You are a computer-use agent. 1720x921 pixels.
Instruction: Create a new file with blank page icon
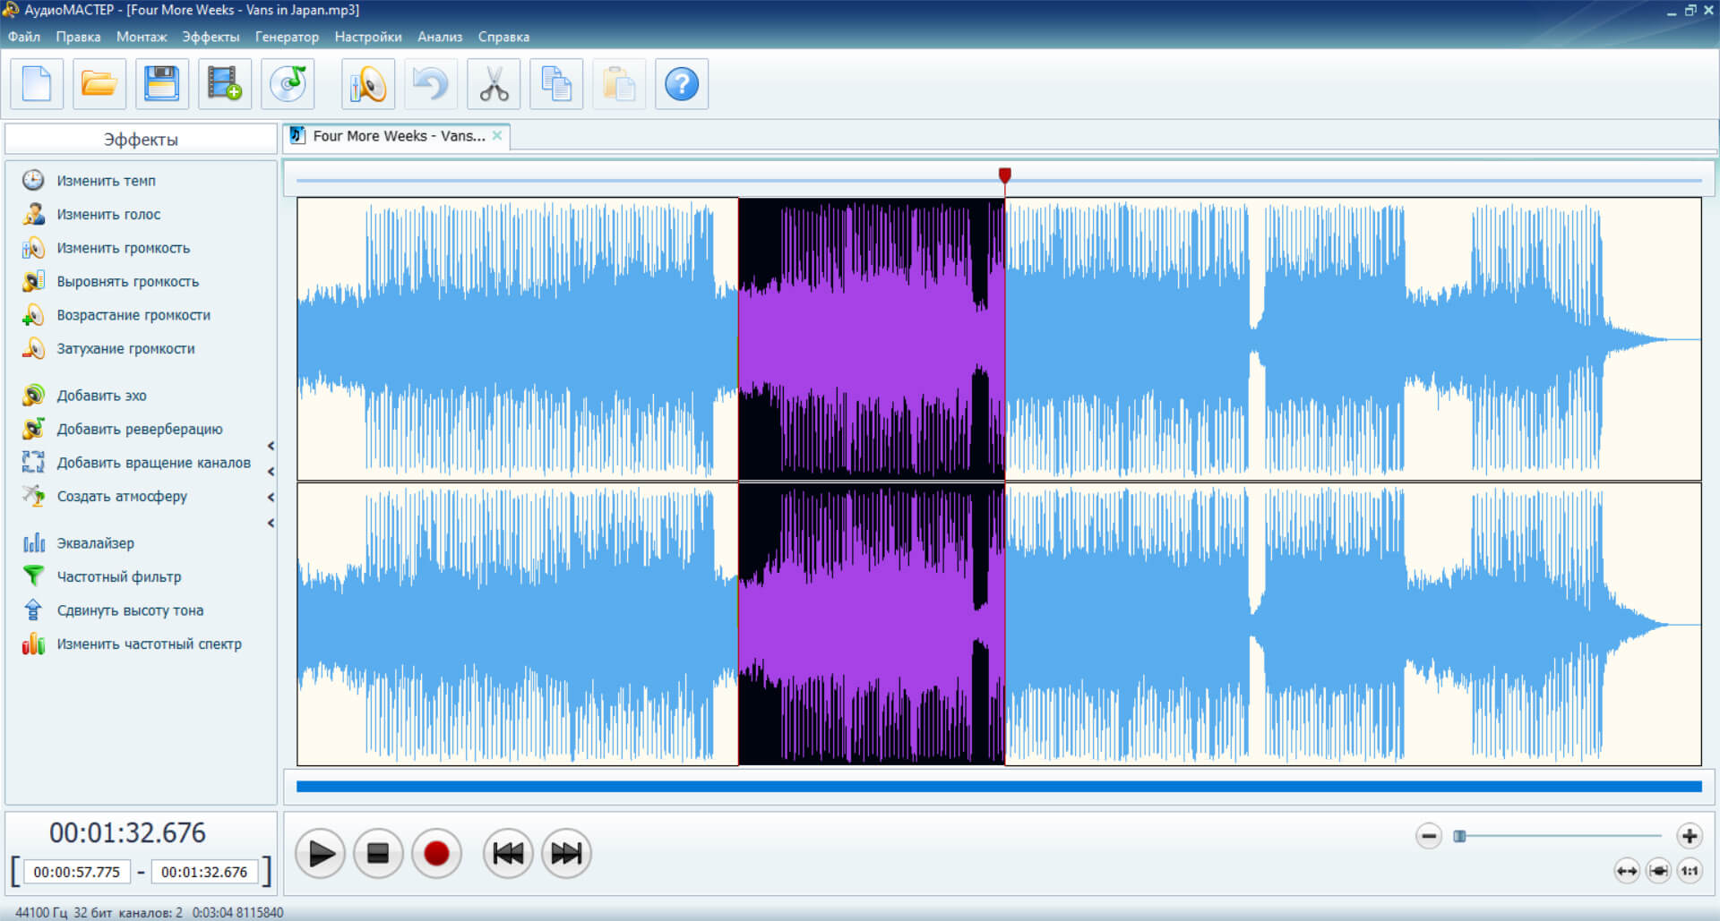[37, 84]
